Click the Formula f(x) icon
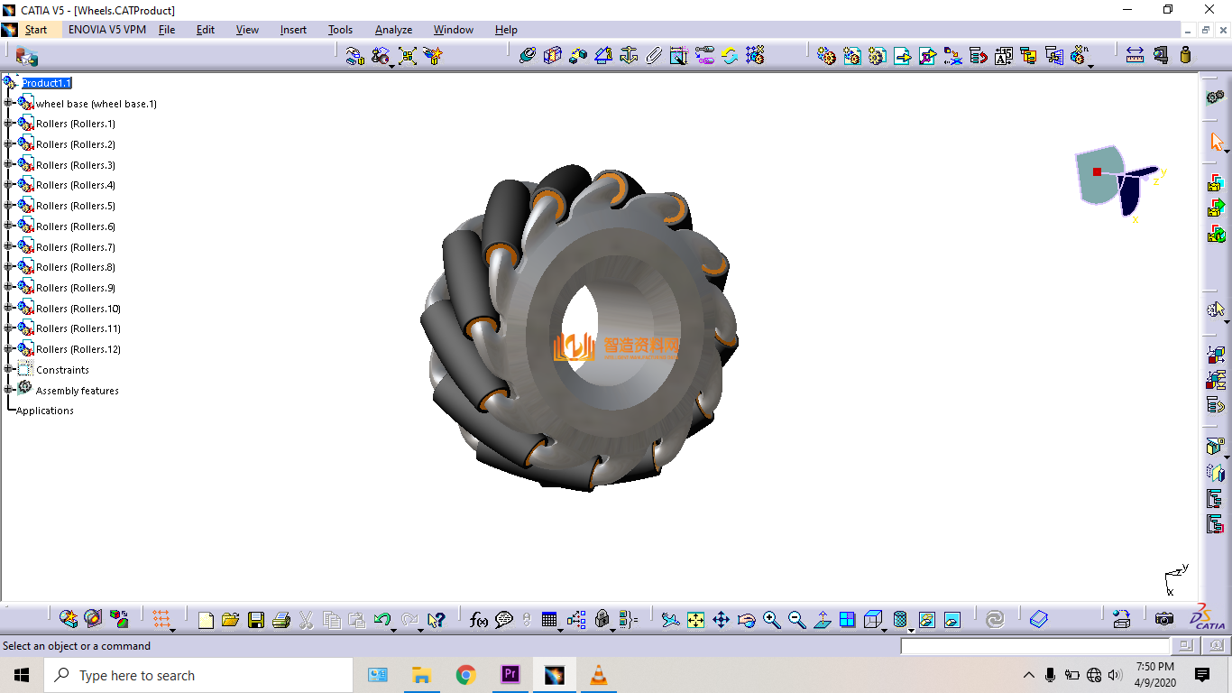Image resolution: width=1232 pixels, height=693 pixels. (x=479, y=620)
